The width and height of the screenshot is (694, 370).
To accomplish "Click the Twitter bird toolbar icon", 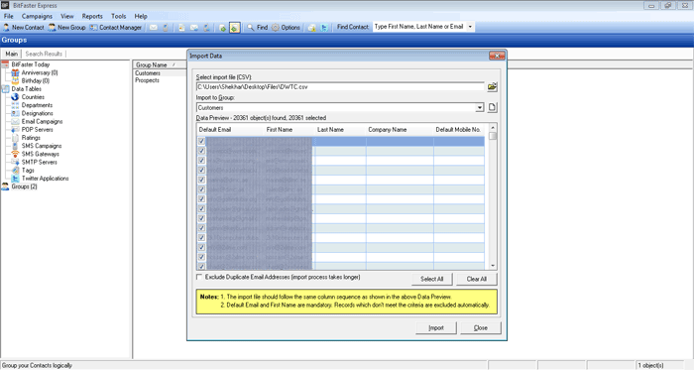I will click(324, 28).
